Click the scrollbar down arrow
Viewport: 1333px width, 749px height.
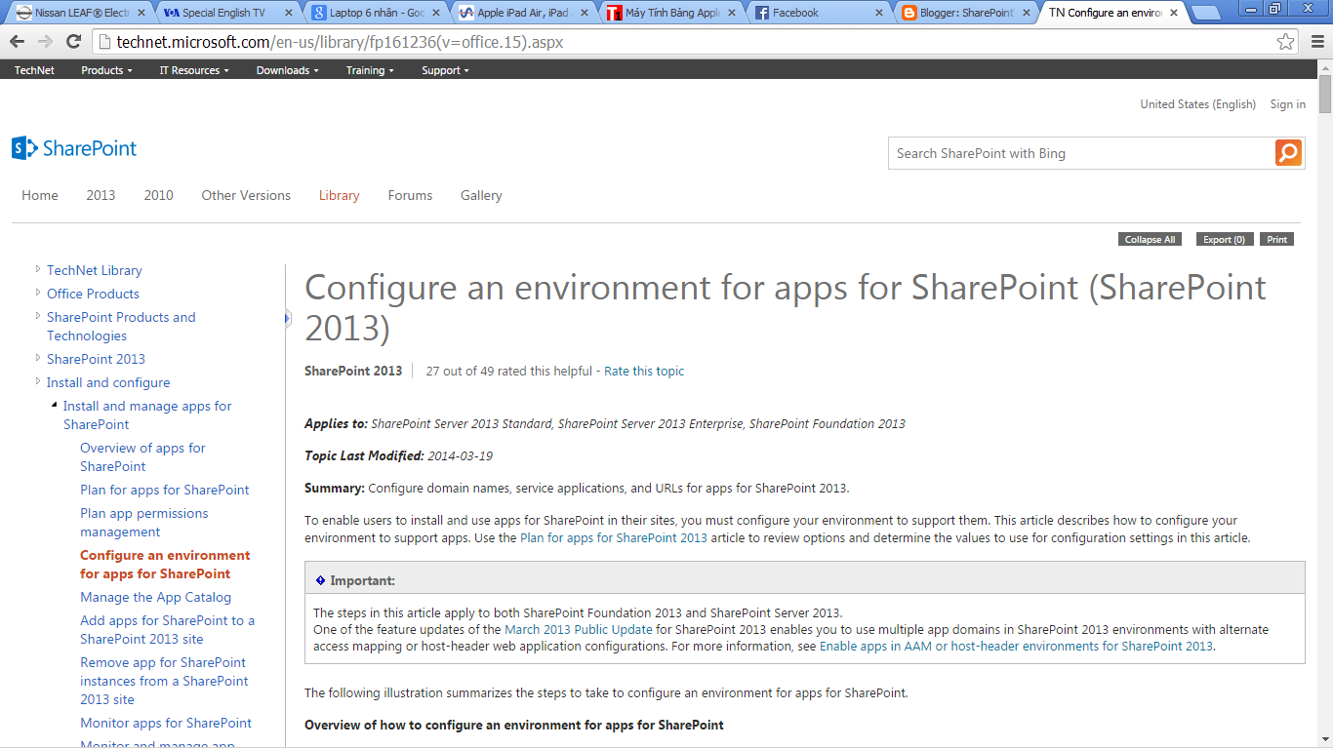[x=1324, y=740]
